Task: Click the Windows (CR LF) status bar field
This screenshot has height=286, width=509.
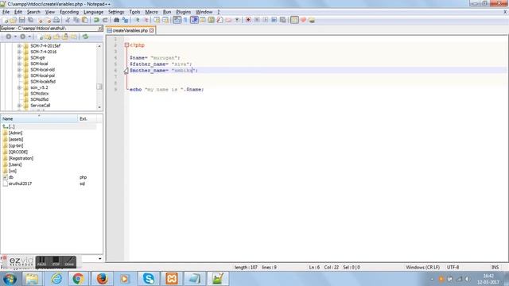Action: click(422, 267)
